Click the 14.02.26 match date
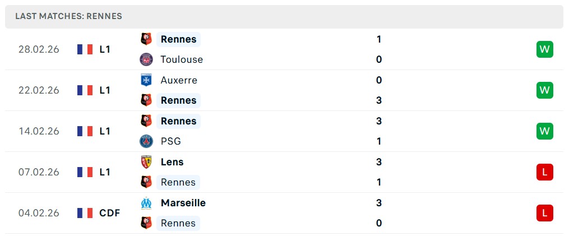 39,131
